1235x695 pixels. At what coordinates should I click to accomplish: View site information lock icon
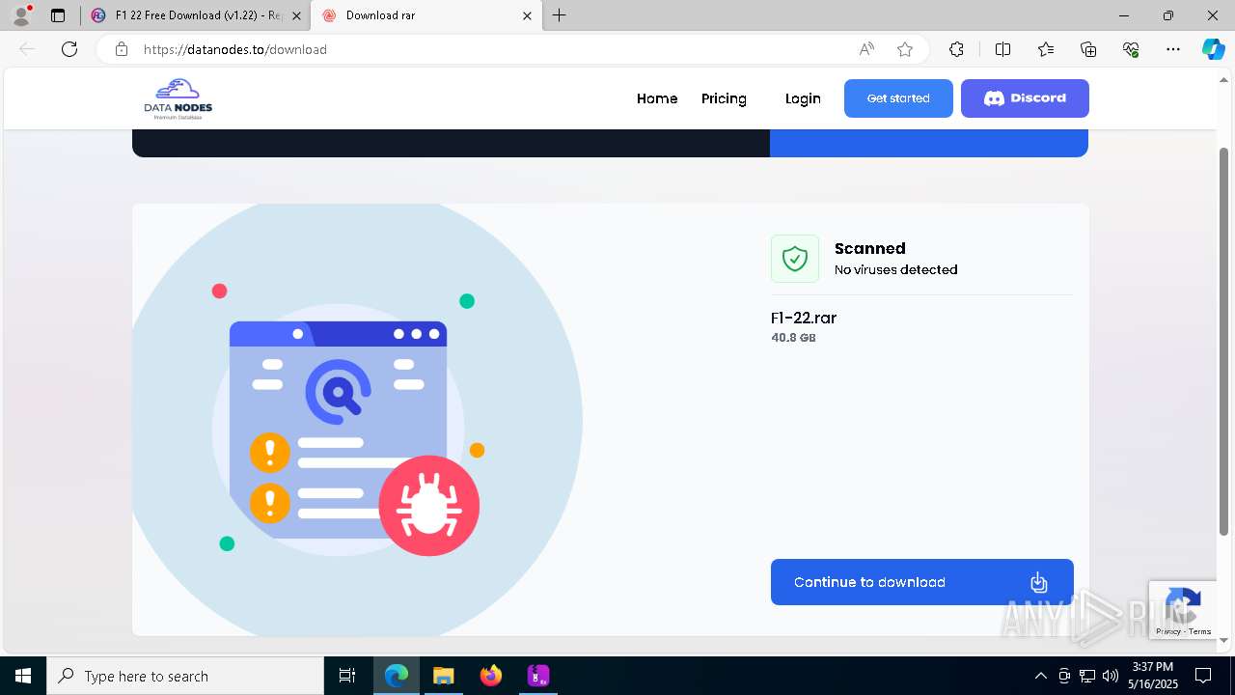(122, 49)
